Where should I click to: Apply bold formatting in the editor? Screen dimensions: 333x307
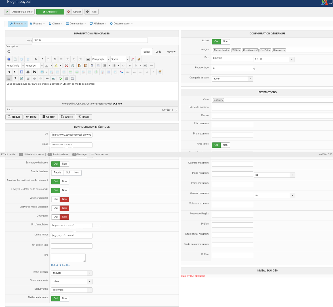pos(36,59)
